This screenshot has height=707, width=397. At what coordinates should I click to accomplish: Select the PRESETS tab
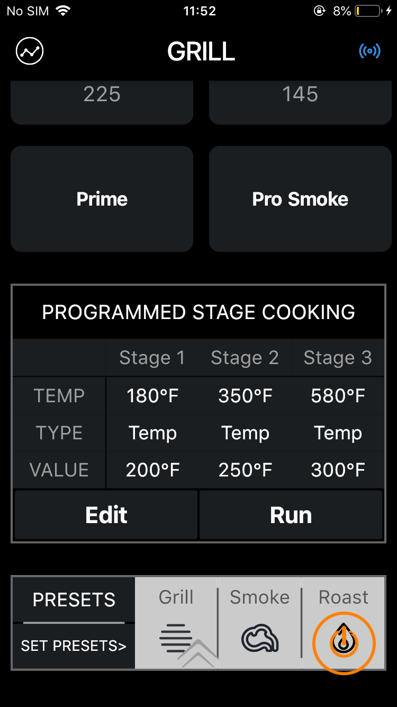(74, 599)
